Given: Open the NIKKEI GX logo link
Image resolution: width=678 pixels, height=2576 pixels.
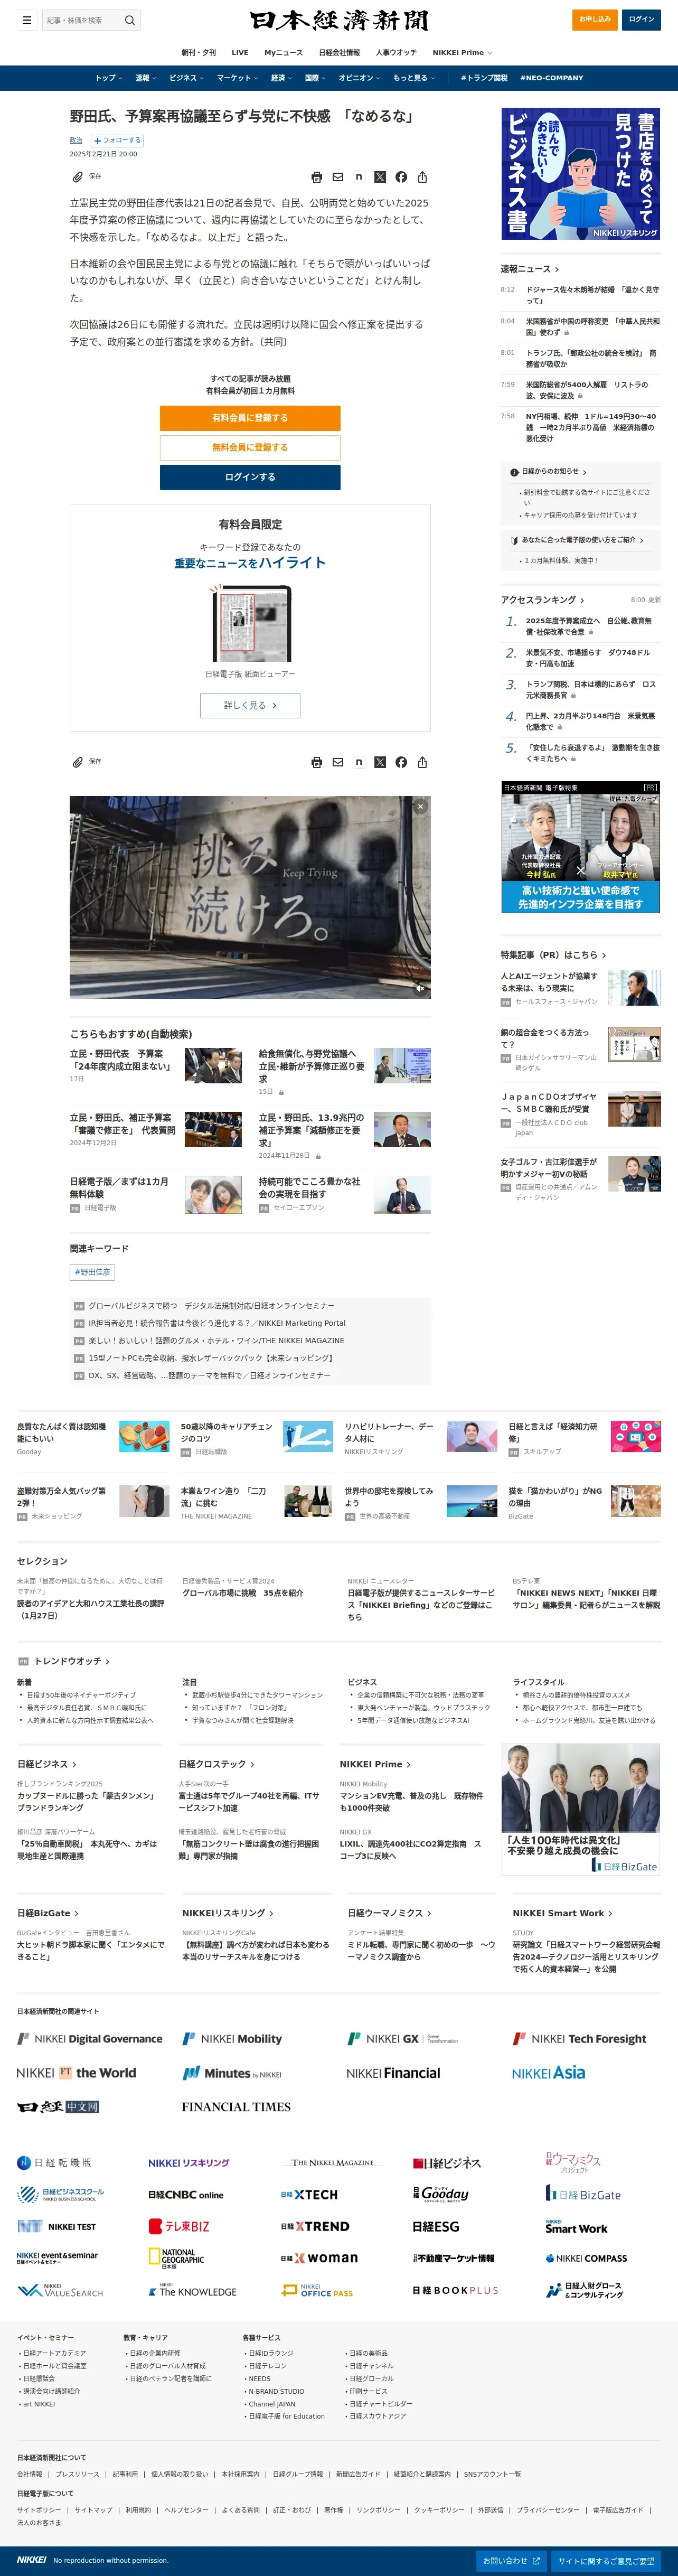Looking at the screenshot, I should point(403,2039).
